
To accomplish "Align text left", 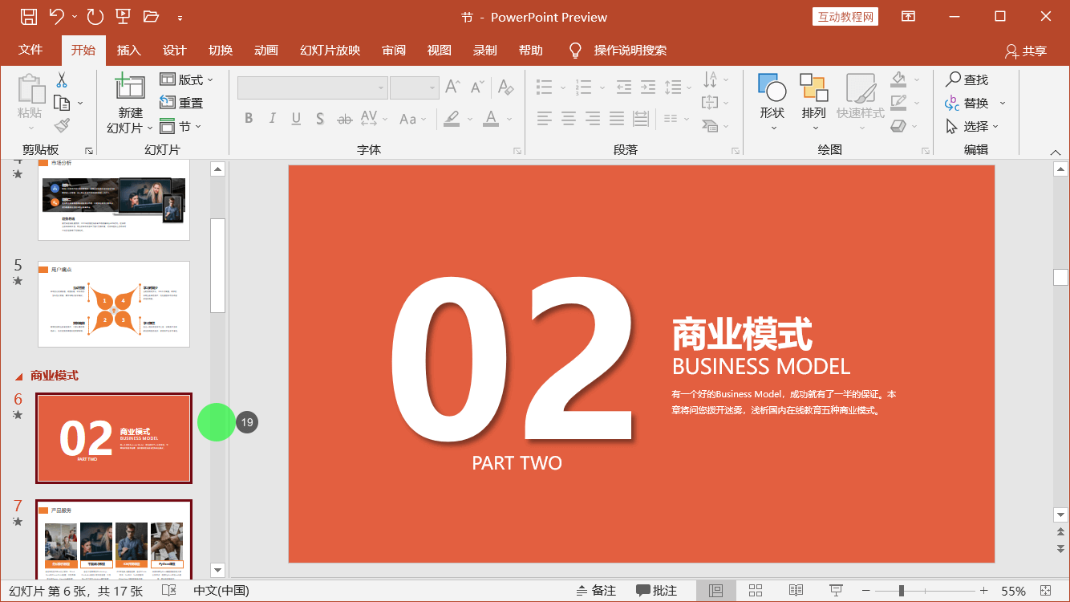I will [545, 119].
